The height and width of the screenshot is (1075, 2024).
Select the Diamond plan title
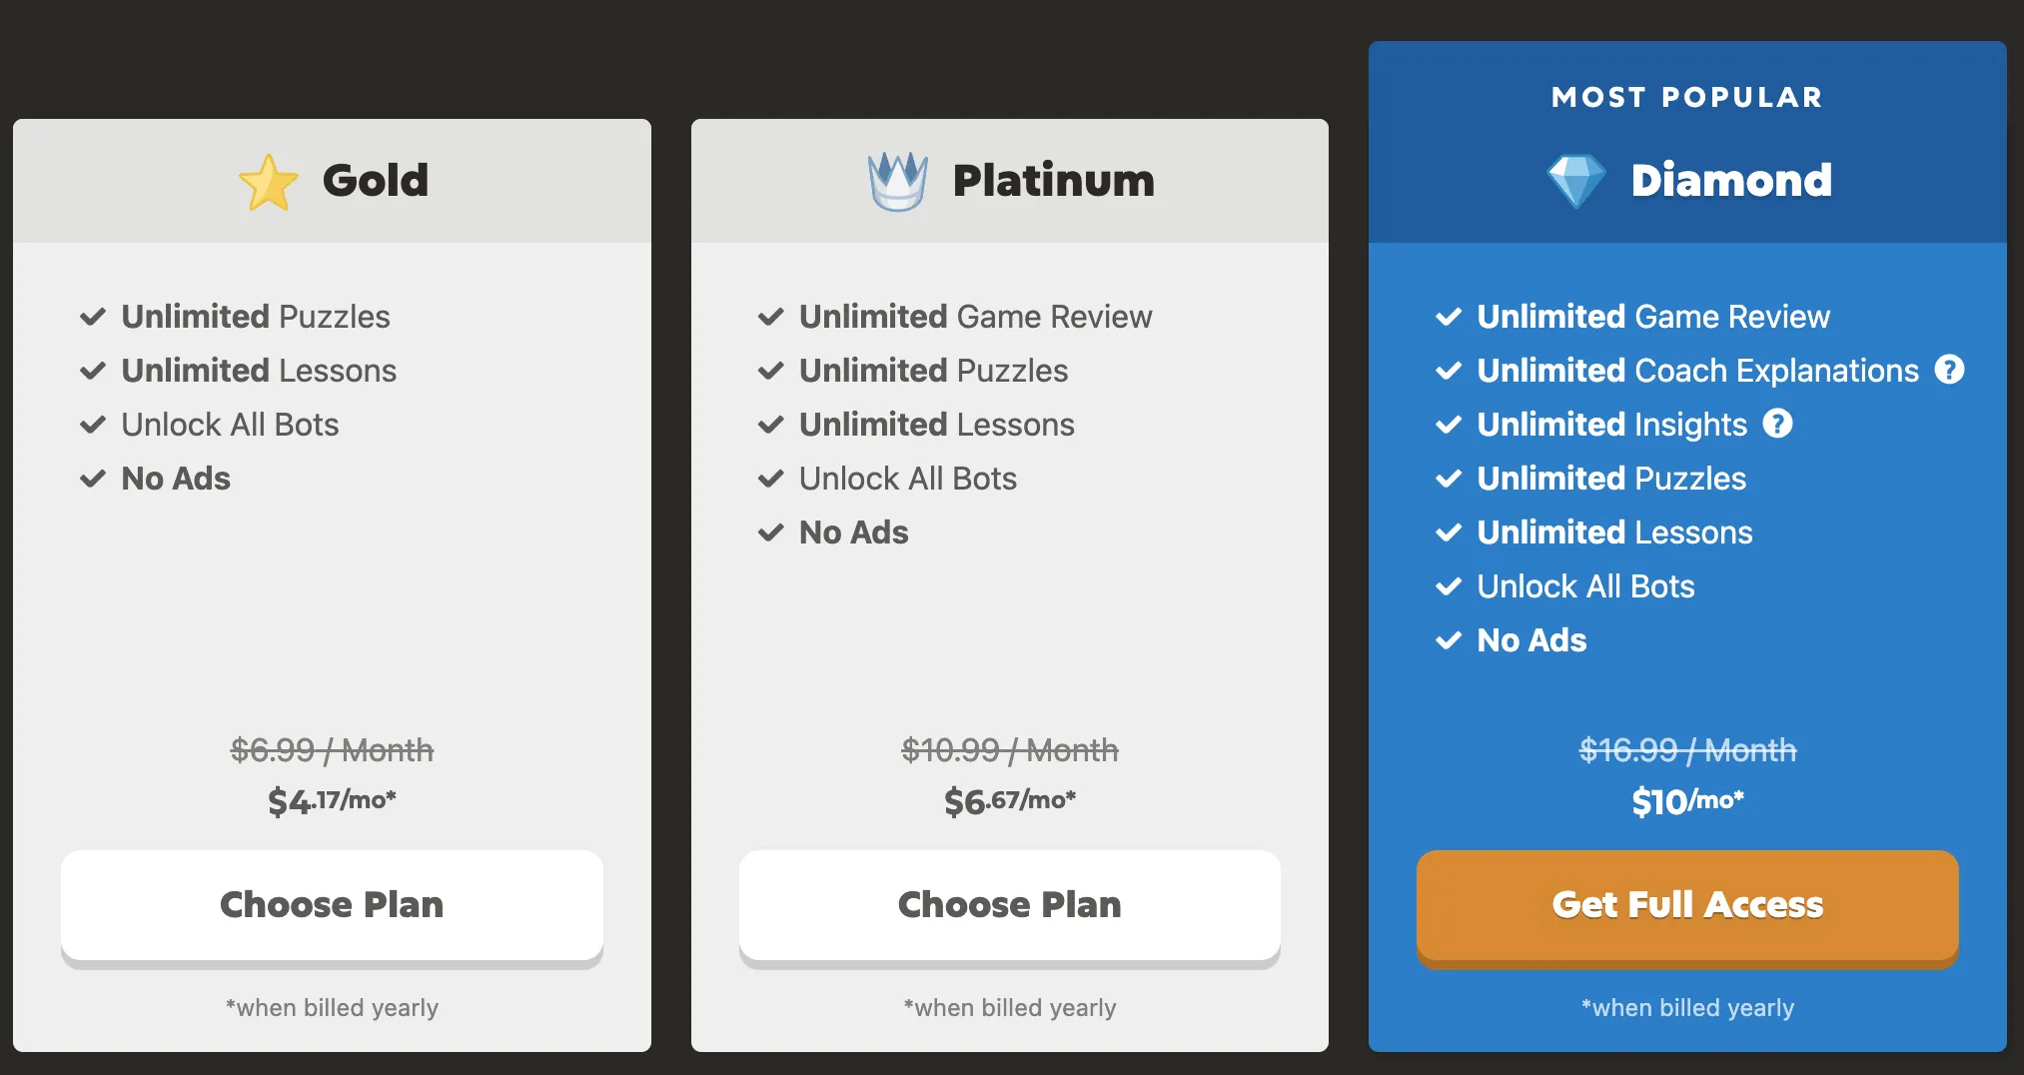pyautogui.click(x=1731, y=181)
